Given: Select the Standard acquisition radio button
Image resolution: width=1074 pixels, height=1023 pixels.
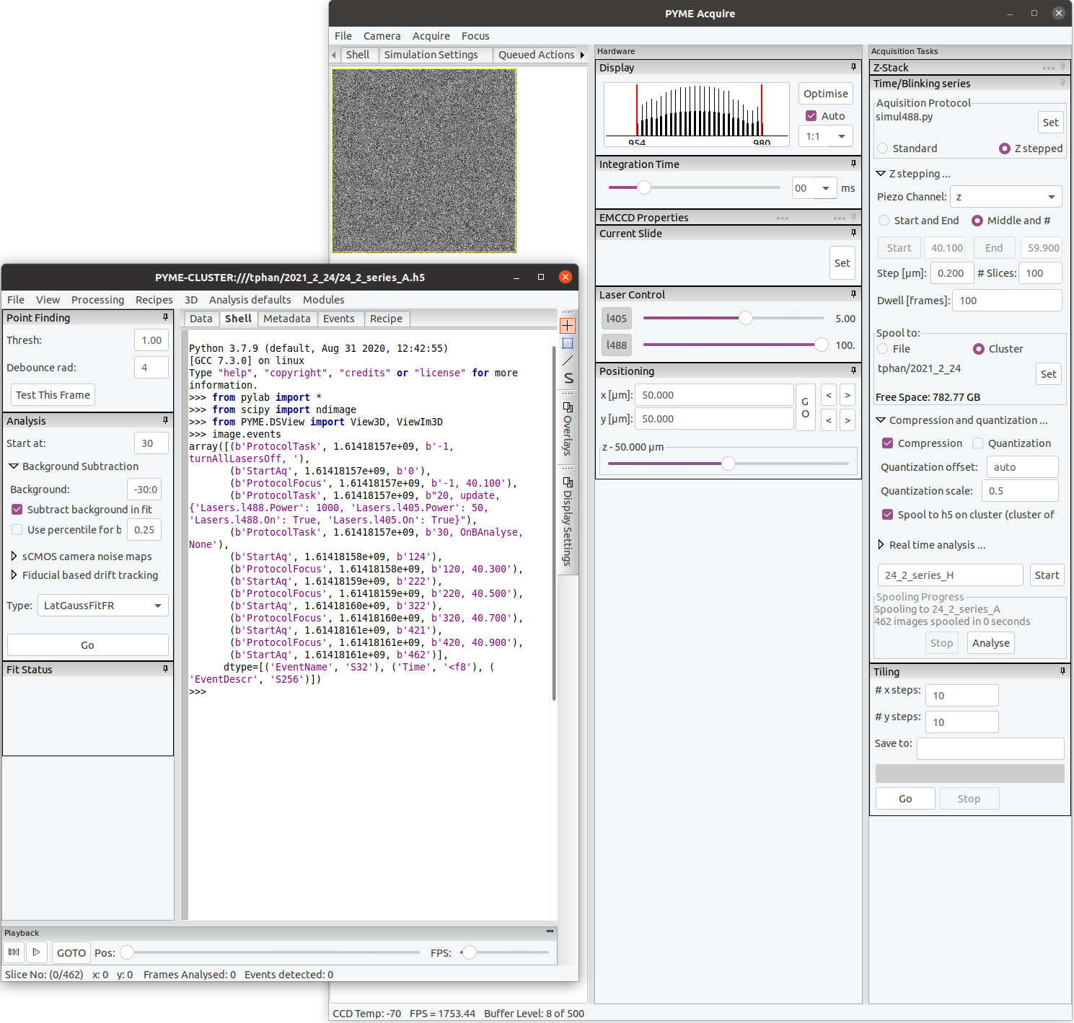Looking at the screenshot, I should tap(883, 148).
